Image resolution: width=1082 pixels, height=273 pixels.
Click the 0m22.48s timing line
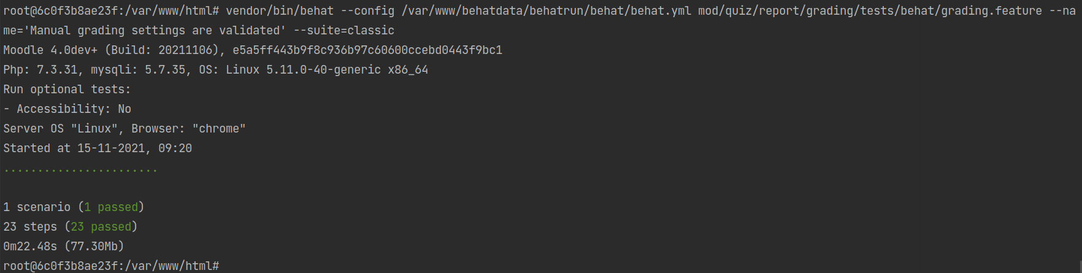point(64,246)
